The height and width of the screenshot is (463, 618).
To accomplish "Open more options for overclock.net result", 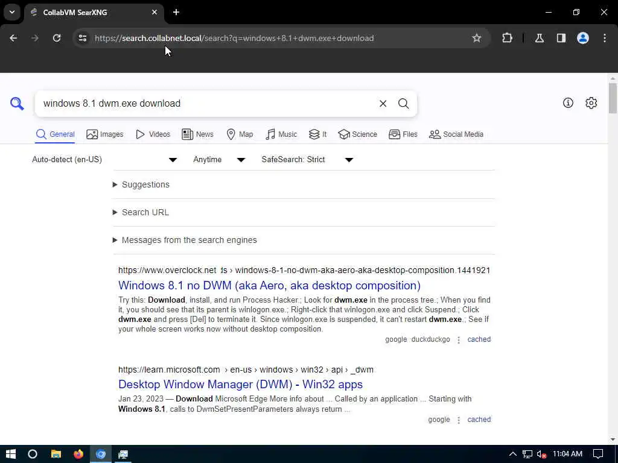I will (459, 340).
